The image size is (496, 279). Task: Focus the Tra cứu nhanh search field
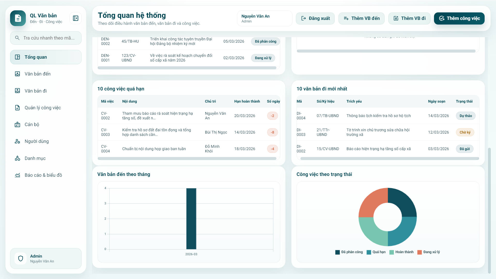(49, 38)
